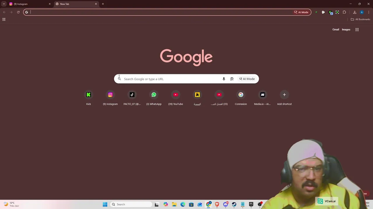Click the white blob extension icon
The height and width of the screenshot is (209, 373).
click(x=323, y=12)
